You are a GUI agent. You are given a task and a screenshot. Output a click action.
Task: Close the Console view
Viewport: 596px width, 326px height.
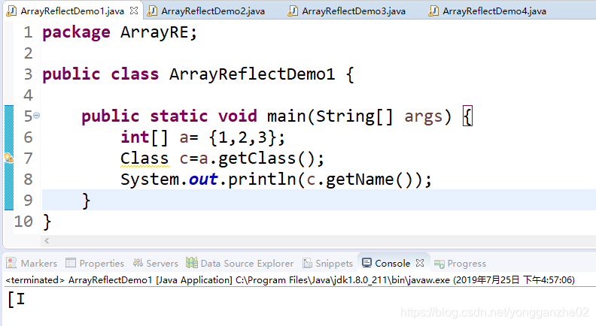420,263
